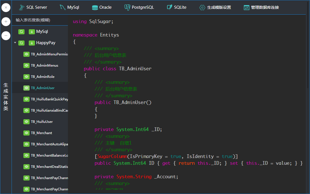Select the TB_AdminRole table
This screenshot has height=194, width=310.
(x=43, y=77)
